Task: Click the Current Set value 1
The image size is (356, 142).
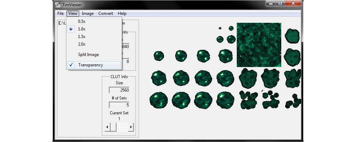Action: [x=119, y=119]
